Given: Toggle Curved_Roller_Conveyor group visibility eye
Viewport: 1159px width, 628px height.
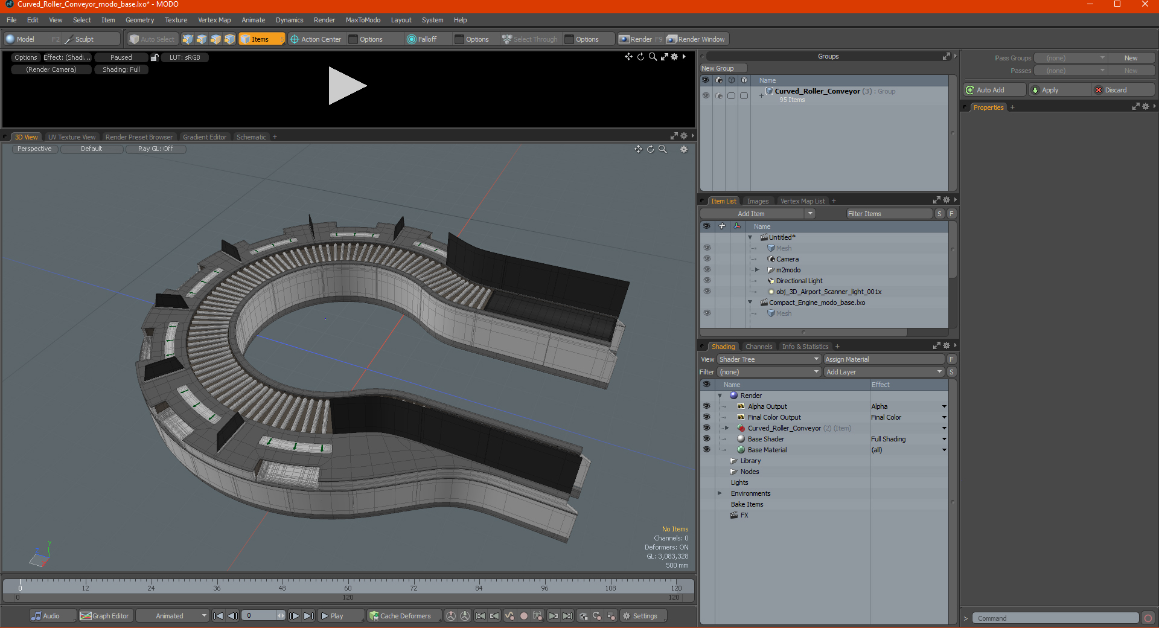Looking at the screenshot, I should pos(706,95).
